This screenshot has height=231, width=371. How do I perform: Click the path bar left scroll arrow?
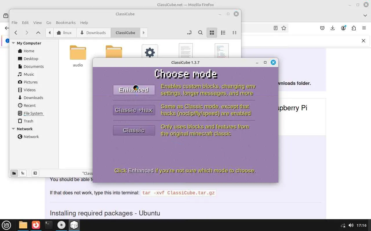[50, 33]
